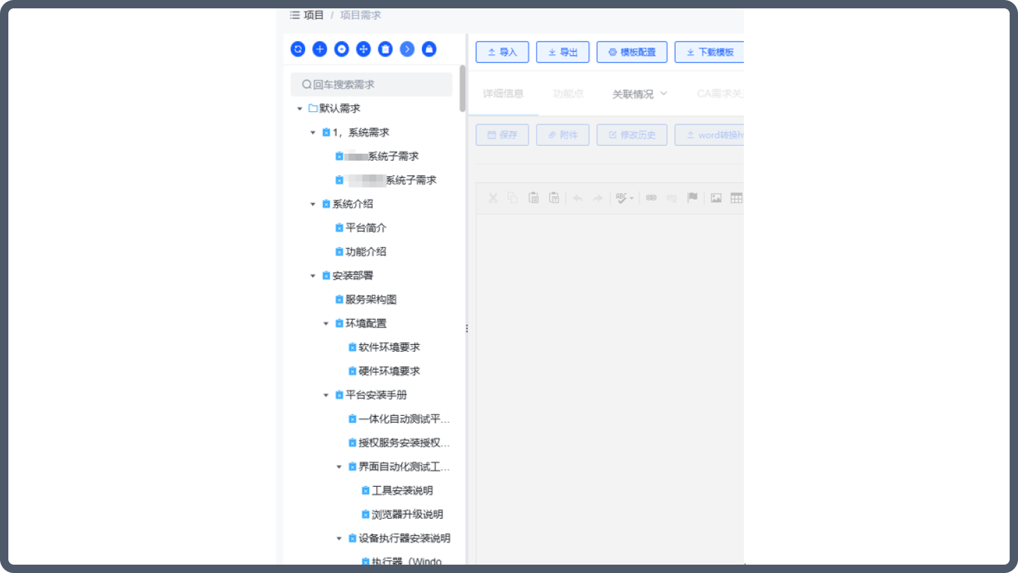Image resolution: width=1018 pixels, height=573 pixels.
Task: Click the insert image icon
Action: (716, 198)
